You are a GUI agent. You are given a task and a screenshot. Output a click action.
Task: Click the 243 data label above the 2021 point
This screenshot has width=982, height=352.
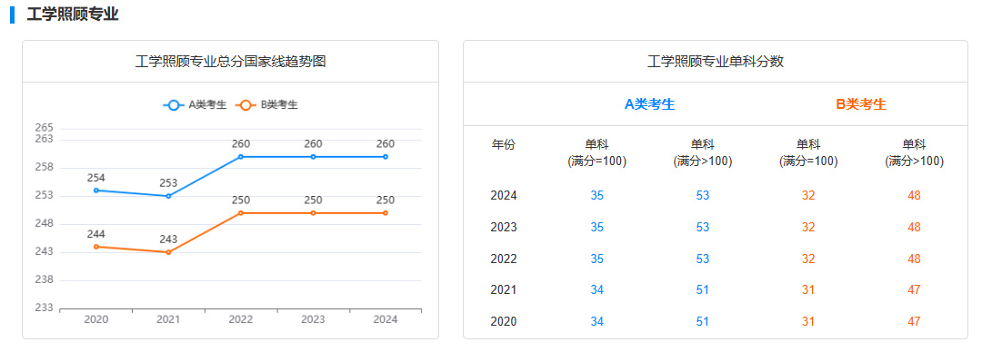tap(168, 240)
